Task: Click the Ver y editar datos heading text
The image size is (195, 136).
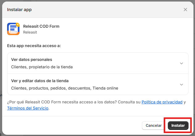Action: (x=40, y=81)
